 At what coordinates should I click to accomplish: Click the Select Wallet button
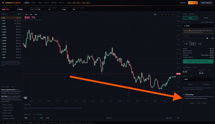(206, 3)
